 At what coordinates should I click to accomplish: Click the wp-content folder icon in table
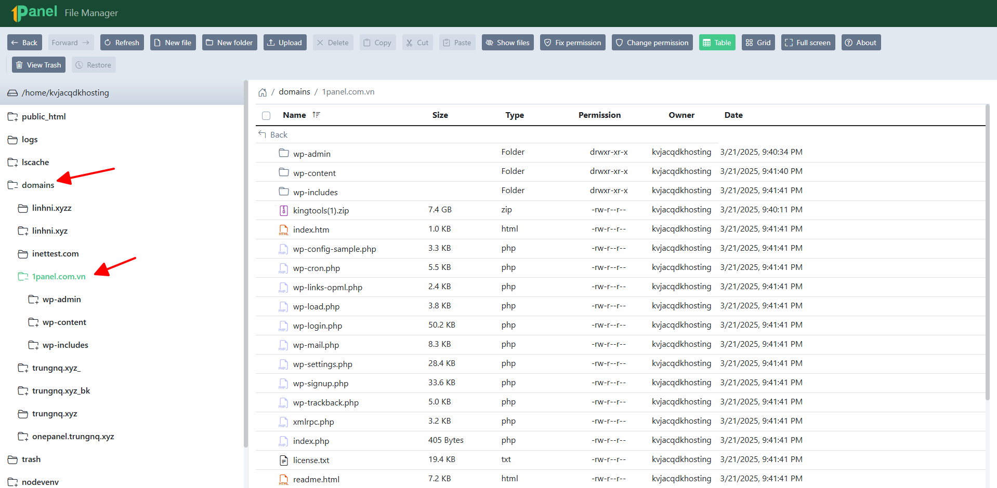[x=284, y=172]
